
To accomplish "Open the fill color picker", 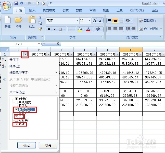I will click(x=80, y=29).
